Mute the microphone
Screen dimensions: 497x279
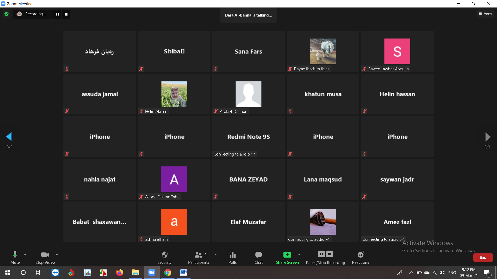pos(15,258)
